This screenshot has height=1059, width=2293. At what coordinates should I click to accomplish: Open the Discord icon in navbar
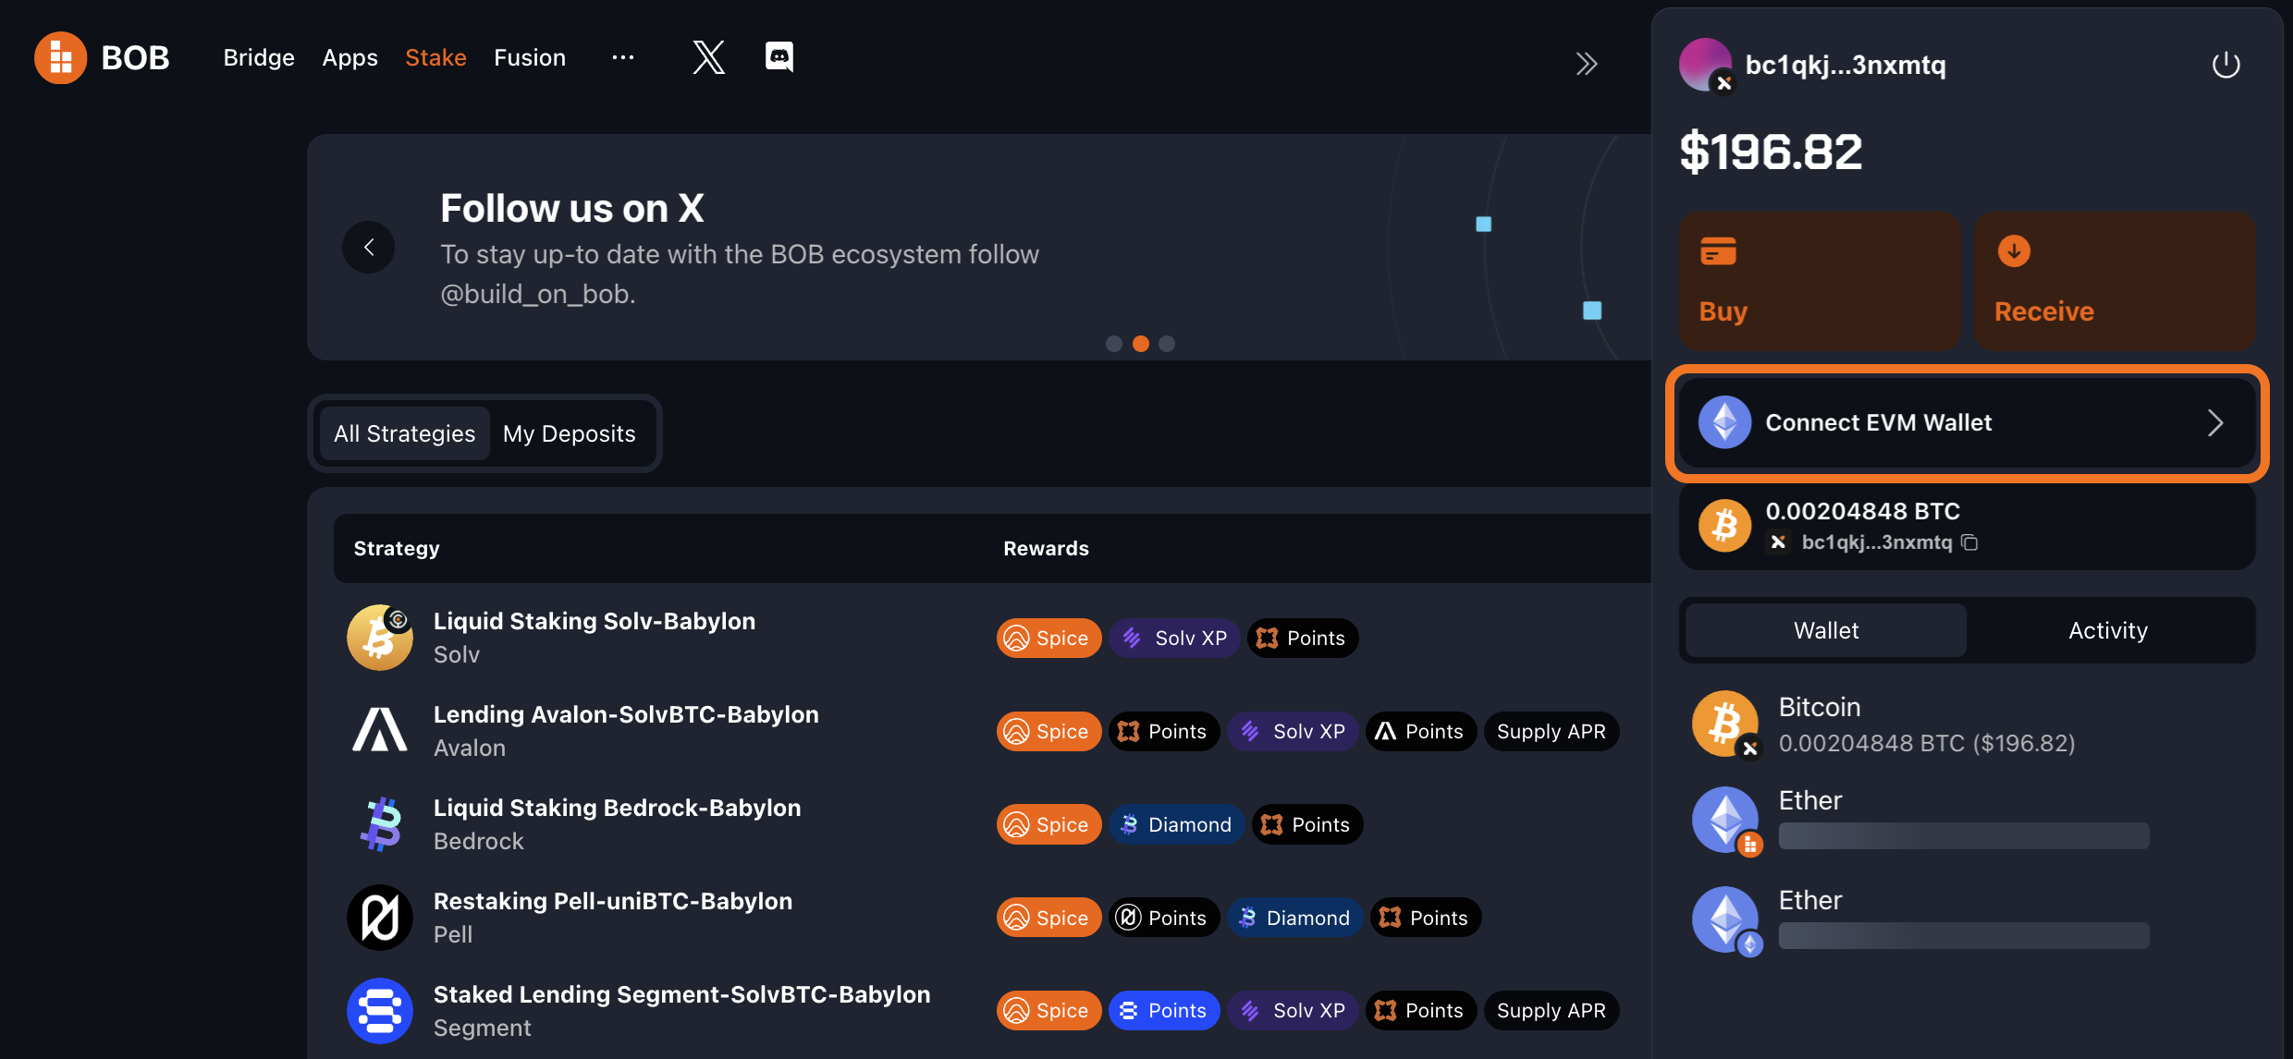point(779,57)
